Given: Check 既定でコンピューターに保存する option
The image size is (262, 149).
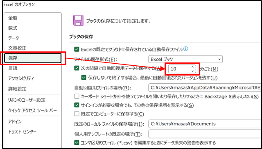Looking at the screenshot, I should click(x=77, y=114).
